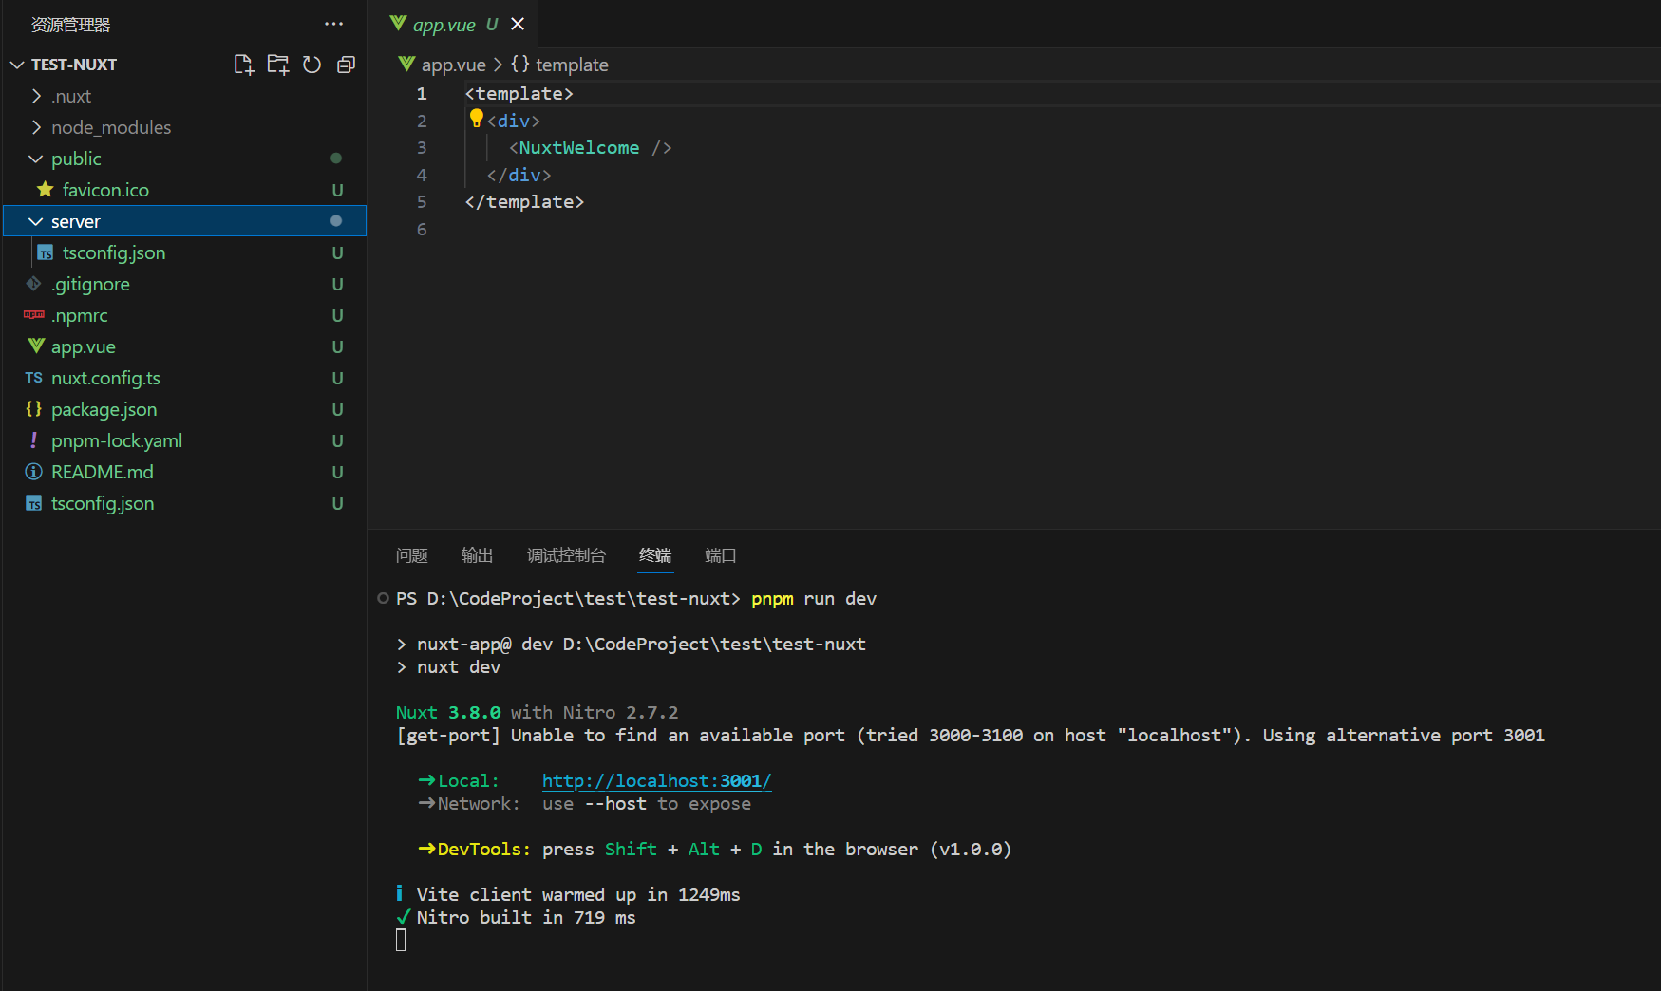Click the Vue icon in the app.vue tab

click(x=398, y=23)
